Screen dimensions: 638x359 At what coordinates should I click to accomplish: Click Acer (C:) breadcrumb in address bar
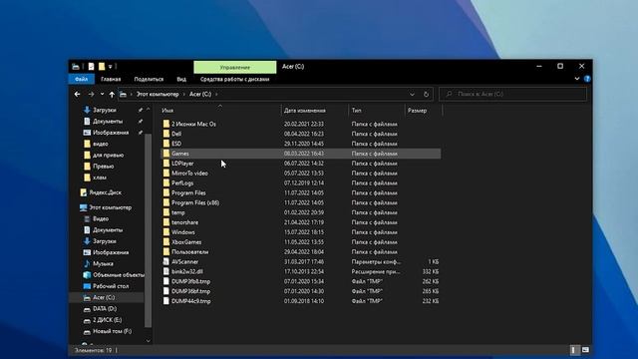200,94
